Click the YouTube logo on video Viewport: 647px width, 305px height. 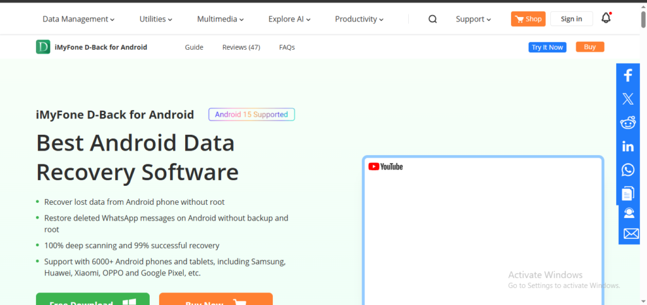click(x=385, y=167)
